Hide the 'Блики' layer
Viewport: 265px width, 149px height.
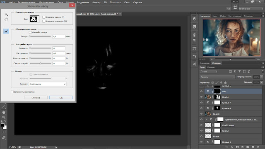201,136
